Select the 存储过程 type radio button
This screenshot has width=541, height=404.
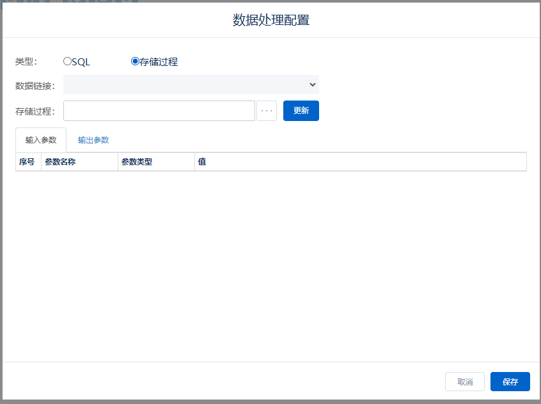(x=135, y=62)
